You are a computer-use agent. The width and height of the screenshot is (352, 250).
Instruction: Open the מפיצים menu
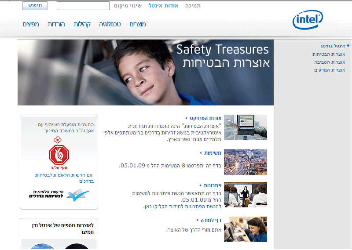coord(31,24)
